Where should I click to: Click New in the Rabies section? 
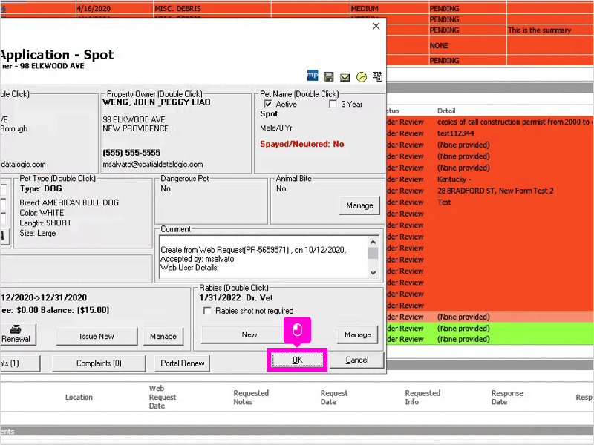[x=249, y=334]
